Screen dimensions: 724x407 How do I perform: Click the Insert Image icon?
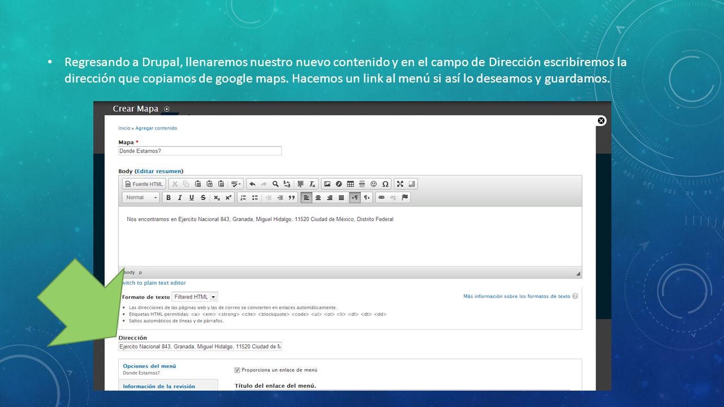point(327,184)
